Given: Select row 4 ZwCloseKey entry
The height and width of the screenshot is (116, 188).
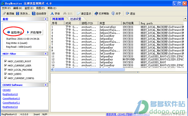Looking at the screenshot, I should coord(117,36).
